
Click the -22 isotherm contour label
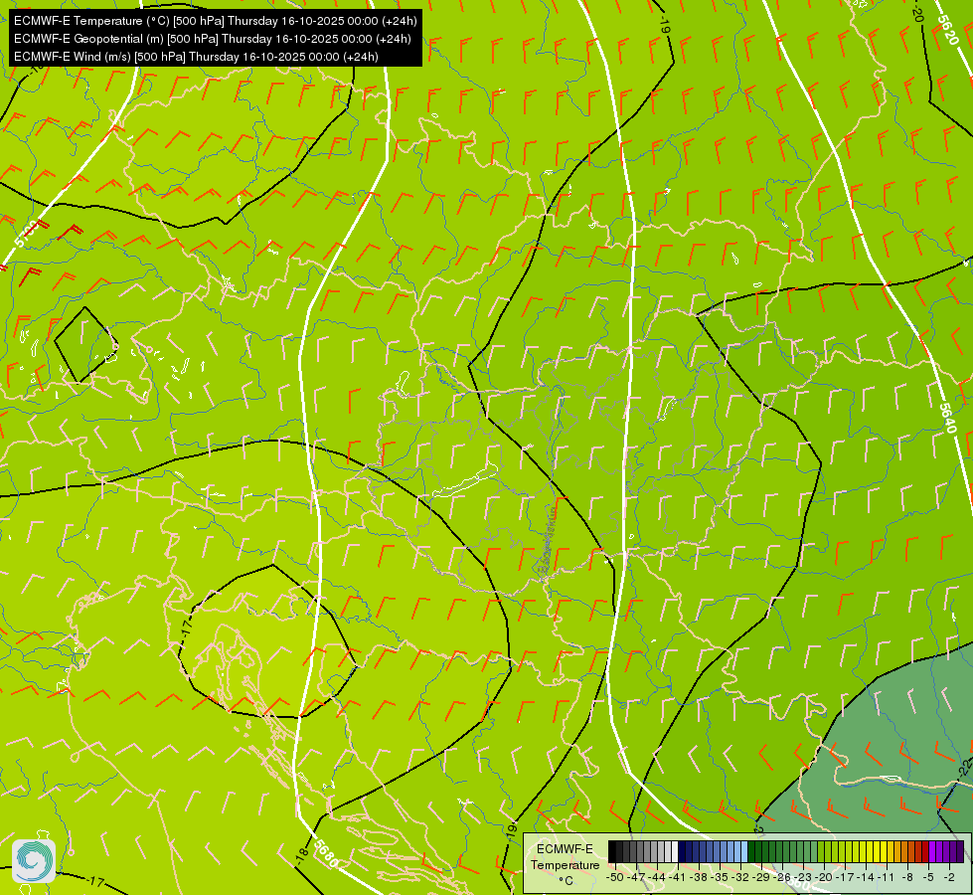(964, 768)
